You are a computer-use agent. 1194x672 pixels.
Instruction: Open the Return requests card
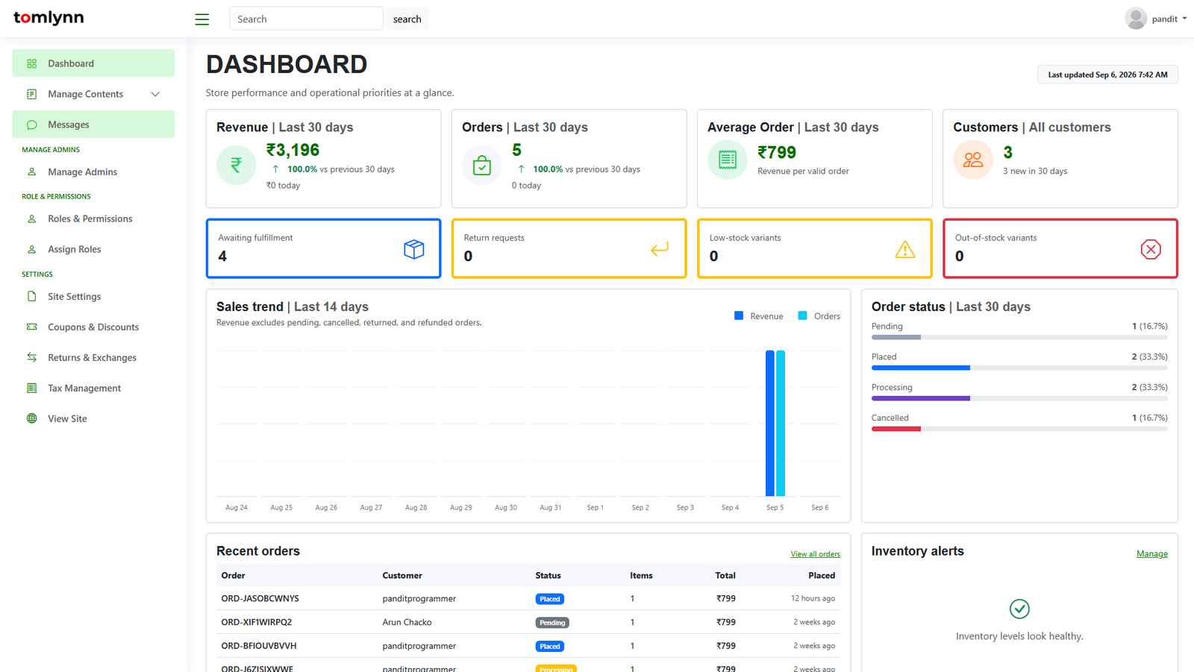tap(569, 248)
